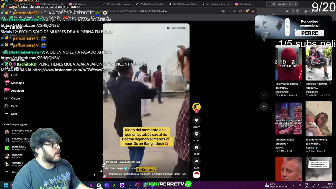Open options for the '#haskell #glowuo' video

click(x=330, y=84)
